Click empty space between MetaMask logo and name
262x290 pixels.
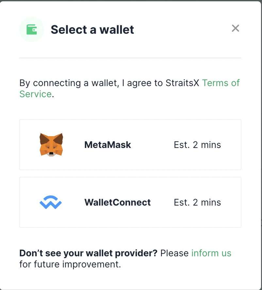74,145
